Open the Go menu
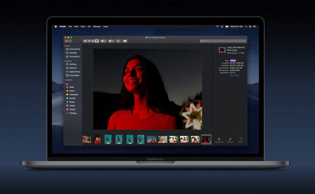315x194 pixels. tap(89, 26)
